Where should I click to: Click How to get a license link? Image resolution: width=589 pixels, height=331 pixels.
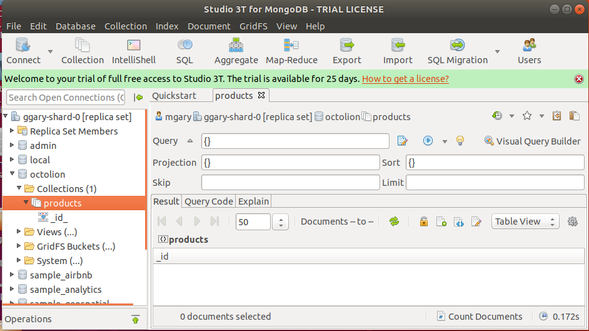tap(405, 79)
